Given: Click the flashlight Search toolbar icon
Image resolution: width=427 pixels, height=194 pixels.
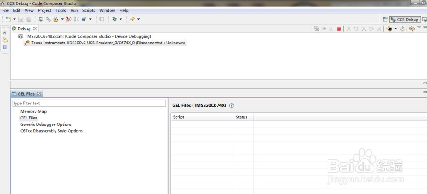Looking at the screenshot, I should click(132, 19).
